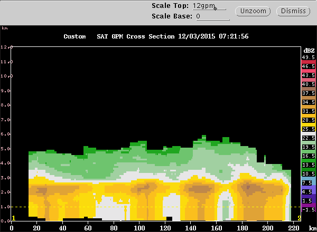The width and height of the screenshot is (317, 232).
Task: Focus the Scale Base input field
Action: [212, 16]
